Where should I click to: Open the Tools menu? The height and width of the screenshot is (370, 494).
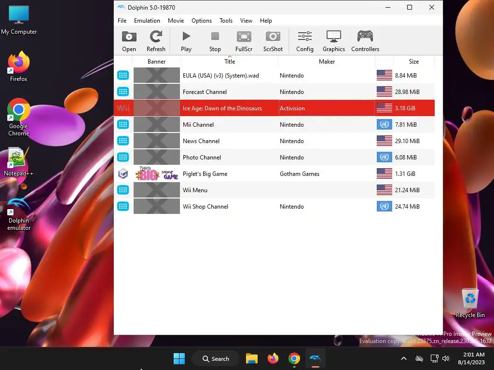coord(226,20)
